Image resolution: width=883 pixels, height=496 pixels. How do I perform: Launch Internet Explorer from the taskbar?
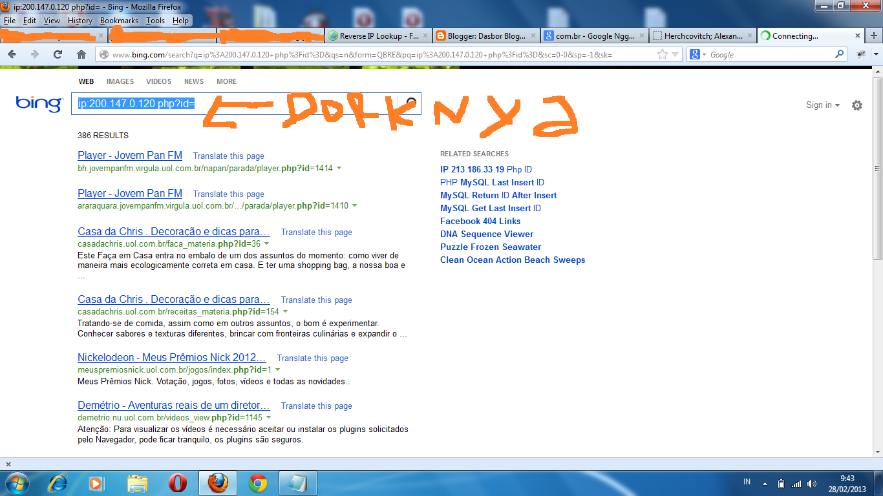(x=59, y=482)
